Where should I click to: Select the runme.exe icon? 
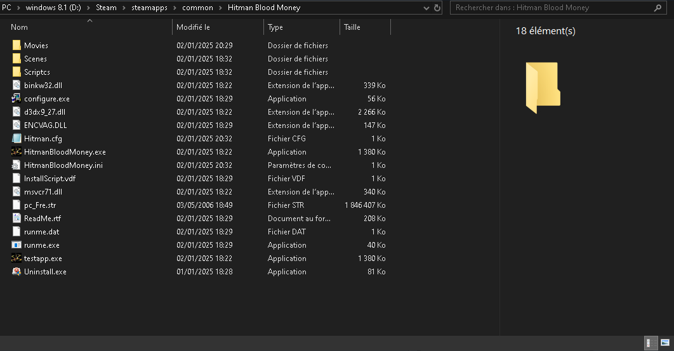17,245
